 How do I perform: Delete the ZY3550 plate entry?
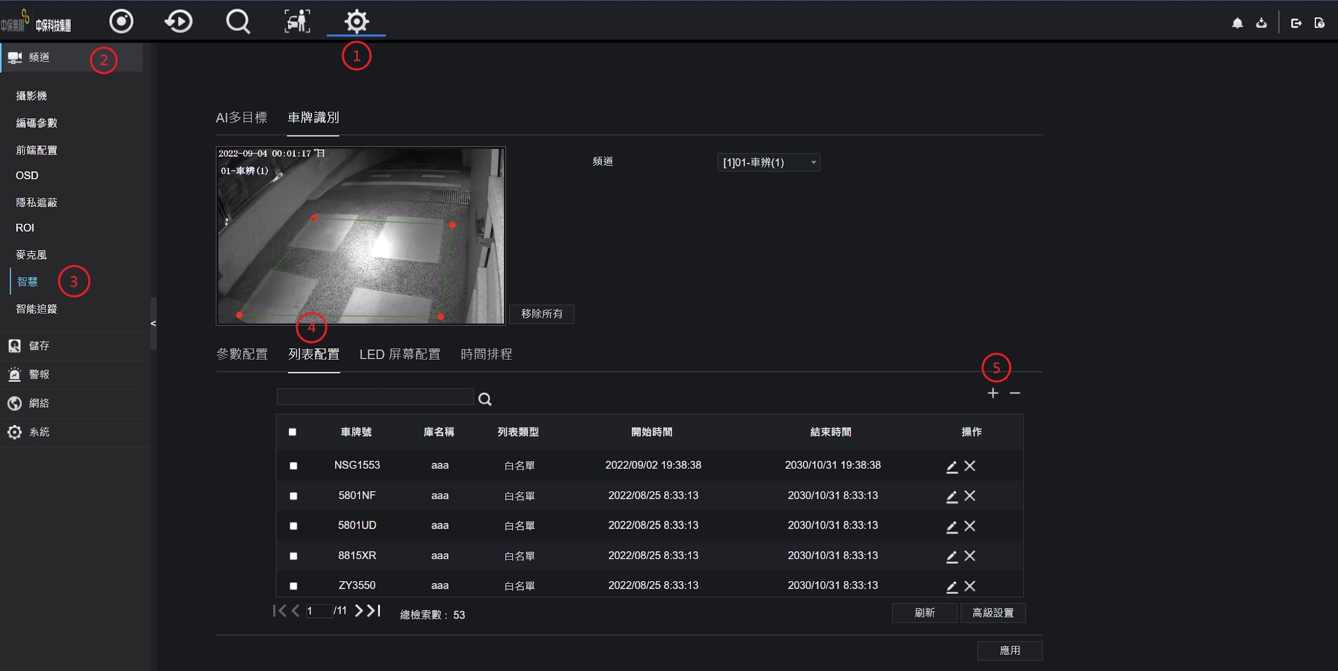pyautogui.click(x=970, y=586)
